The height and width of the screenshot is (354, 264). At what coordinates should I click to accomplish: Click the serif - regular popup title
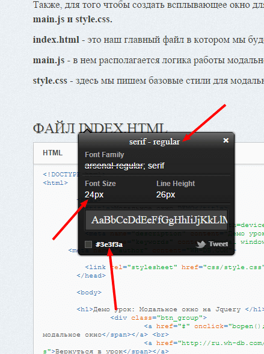tap(155, 142)
